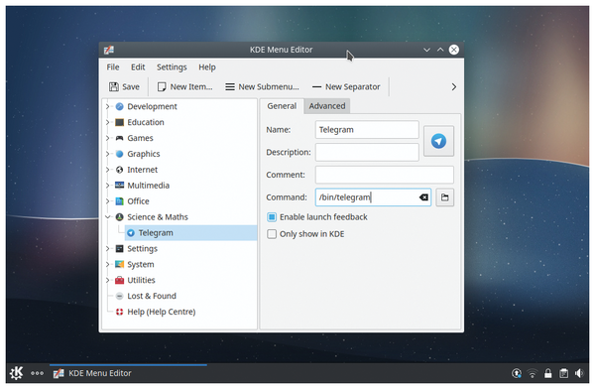Expand the Games category

[108, 138]
